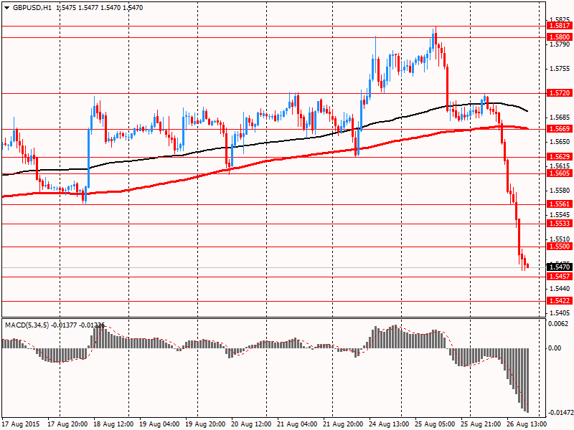Click the 1.5405 price axis tick
The image size is (574, 430).
pos(560,313)
